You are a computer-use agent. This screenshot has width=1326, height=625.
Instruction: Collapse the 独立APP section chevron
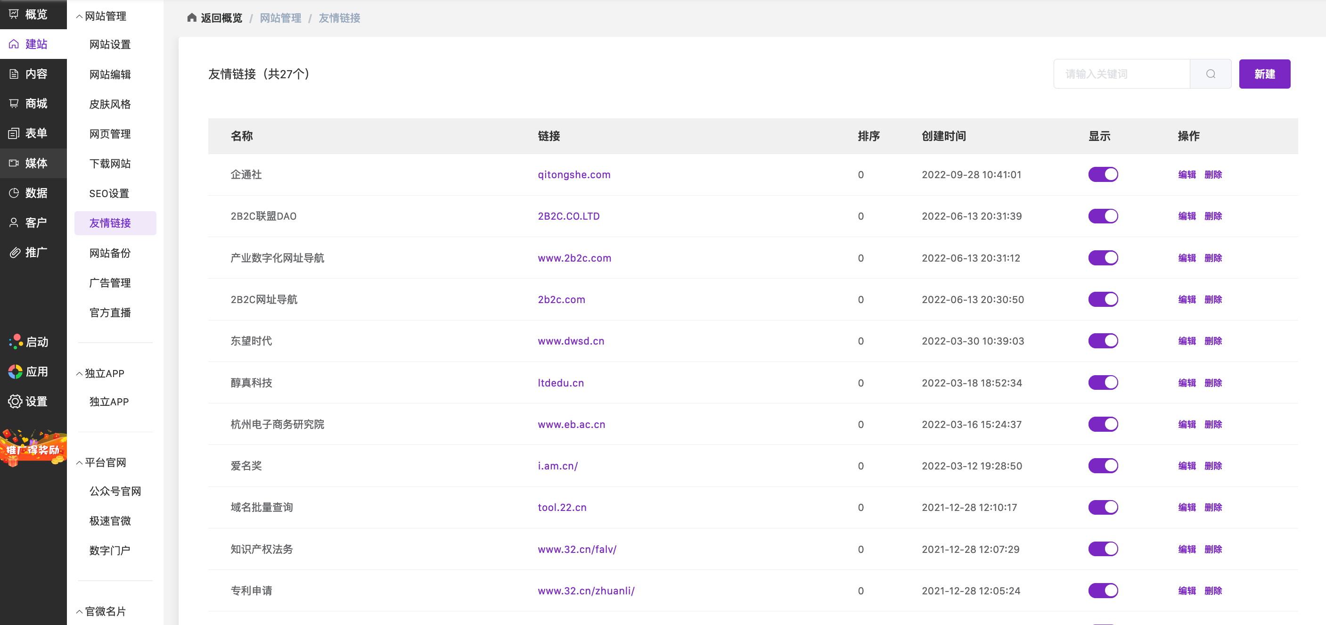(79, 374)
